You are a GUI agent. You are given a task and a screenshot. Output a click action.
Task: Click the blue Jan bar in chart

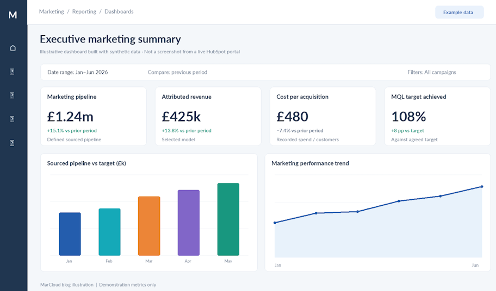tap(70, 234)
